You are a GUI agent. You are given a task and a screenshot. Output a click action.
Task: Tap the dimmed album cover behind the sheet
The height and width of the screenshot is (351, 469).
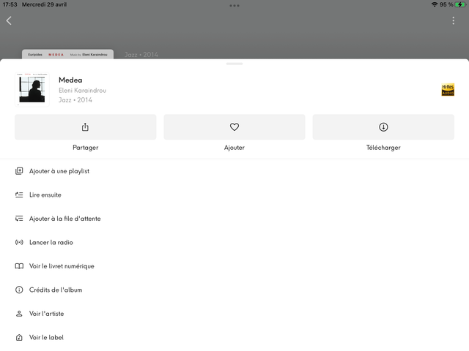click(x=67, y=54)
